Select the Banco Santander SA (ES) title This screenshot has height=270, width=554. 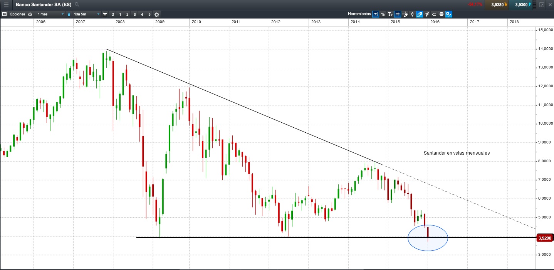[44, 5]
